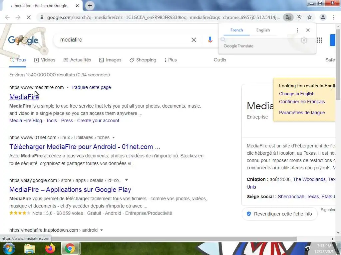This screenshot has width=341, height=255.
Task: Switch to the Vidéos results tab
Action: (45, 60)
